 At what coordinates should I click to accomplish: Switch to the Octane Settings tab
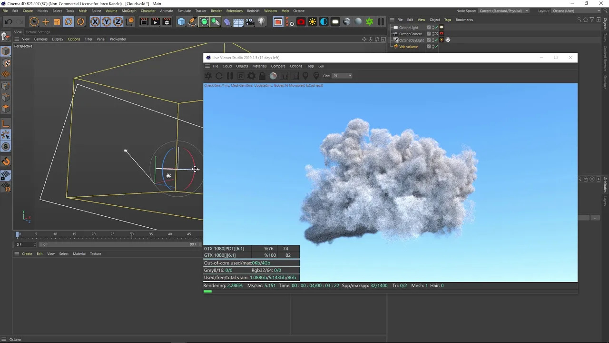[38, 32]
